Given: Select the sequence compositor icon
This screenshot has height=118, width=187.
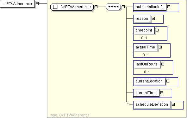Looking at the screenshot, I should coord(113,7).
